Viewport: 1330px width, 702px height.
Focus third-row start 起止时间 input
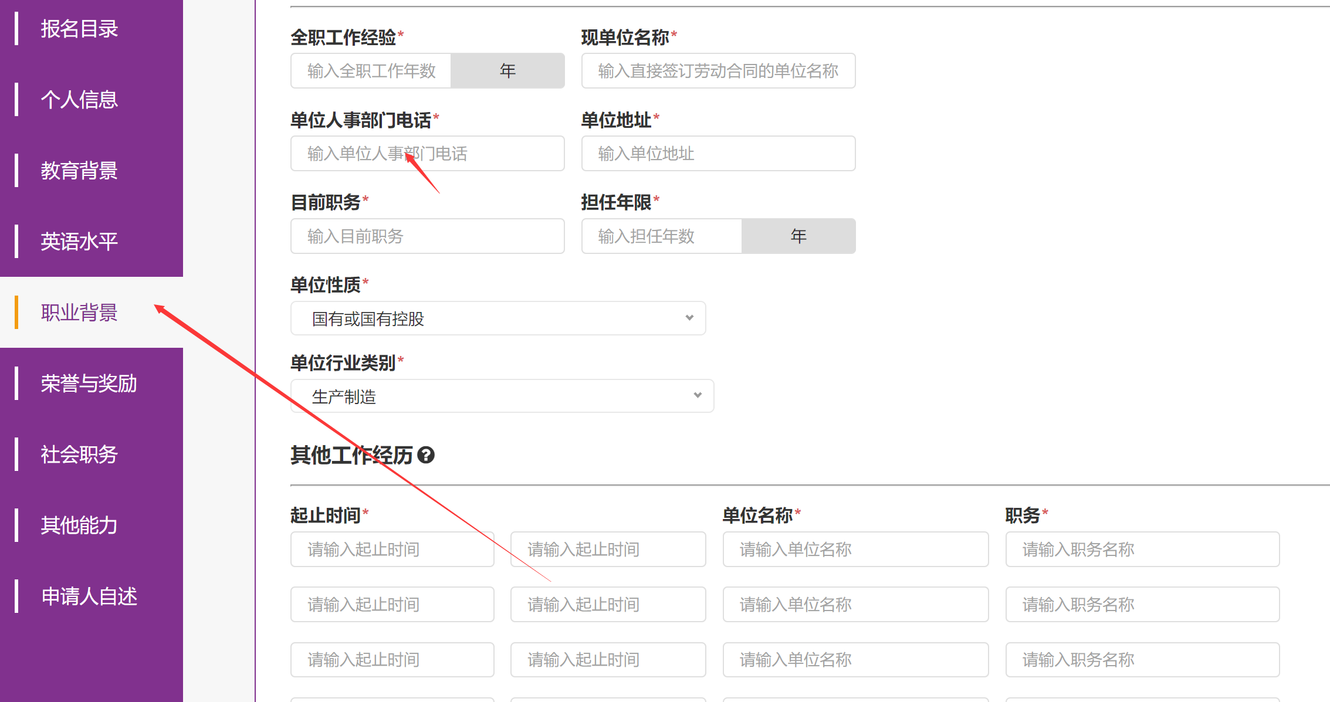[x=392, y=660]
